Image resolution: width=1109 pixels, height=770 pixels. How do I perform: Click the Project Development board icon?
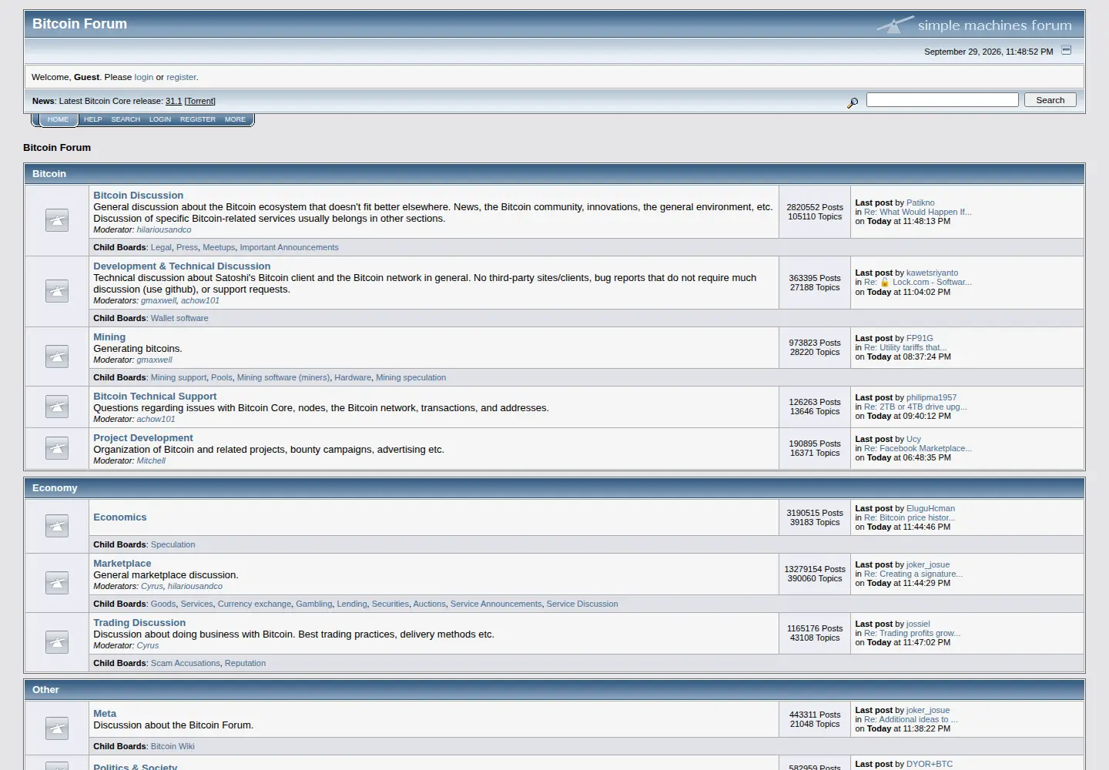[x=57, y=448]
